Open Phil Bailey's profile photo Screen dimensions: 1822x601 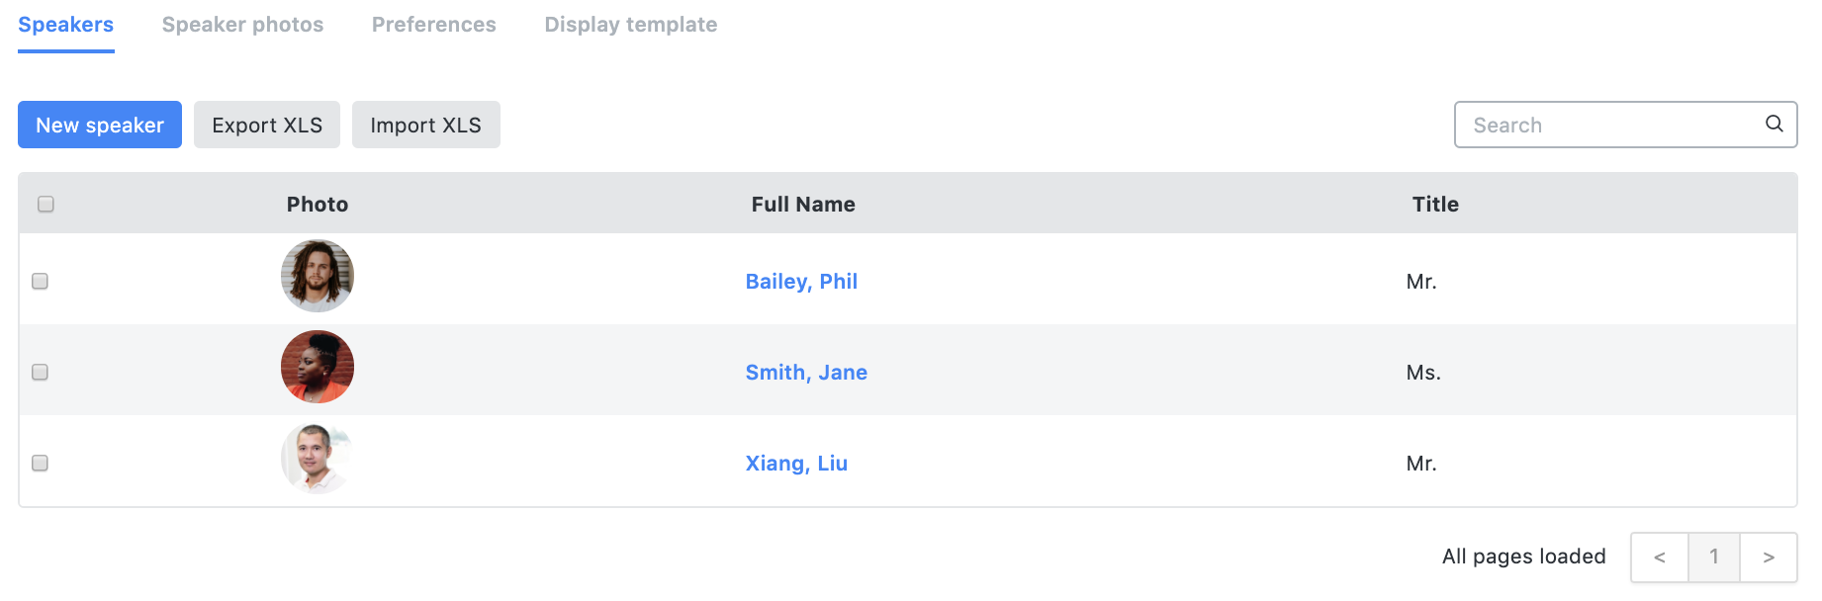coord(318,276)
